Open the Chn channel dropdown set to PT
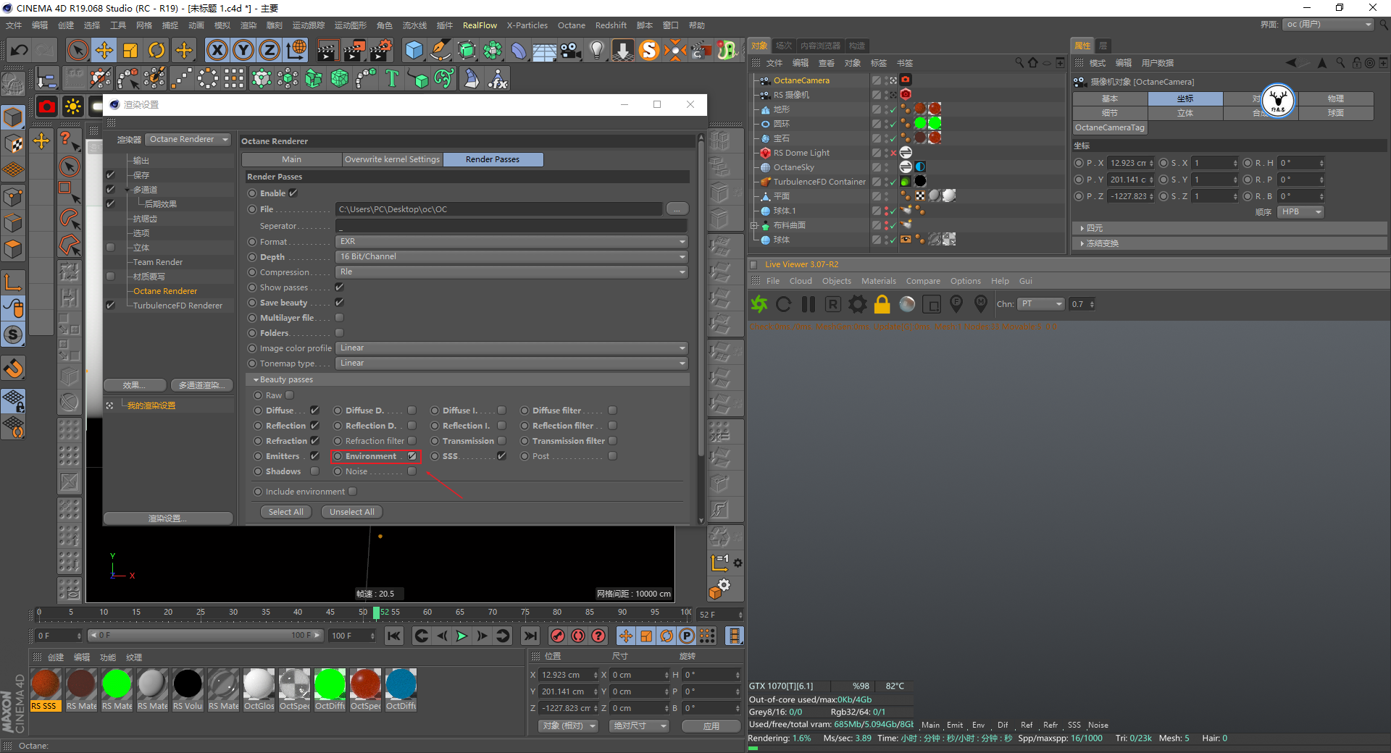This screenshot has width=1391, height=753. 1041,304
